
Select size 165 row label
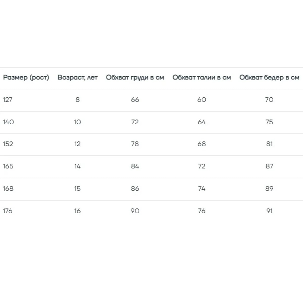pos(8,166)
